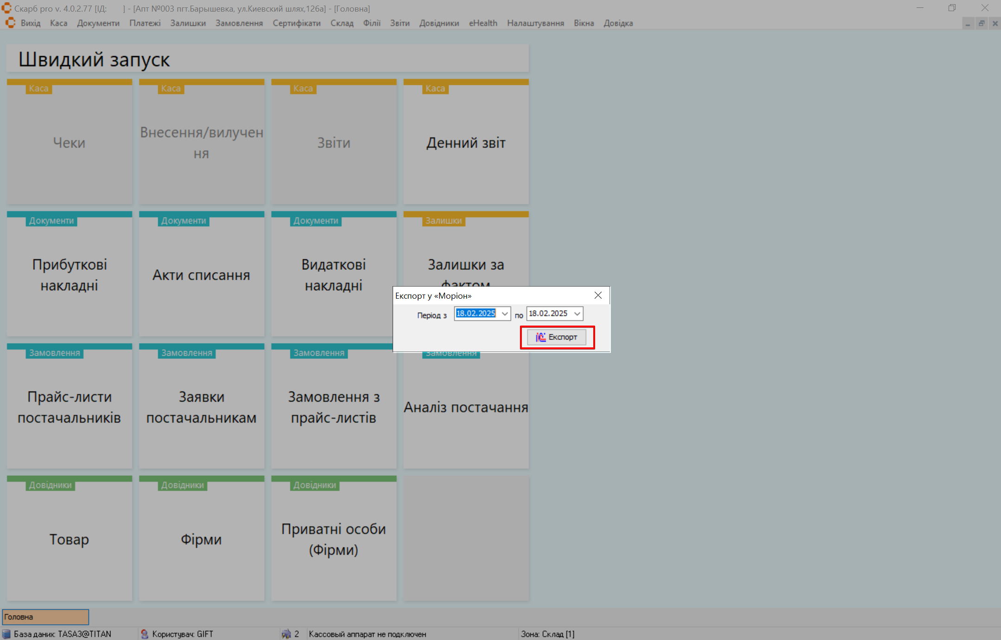Click the user icon beside Користувач
The image size is (1001, 640).
[145, 634]
